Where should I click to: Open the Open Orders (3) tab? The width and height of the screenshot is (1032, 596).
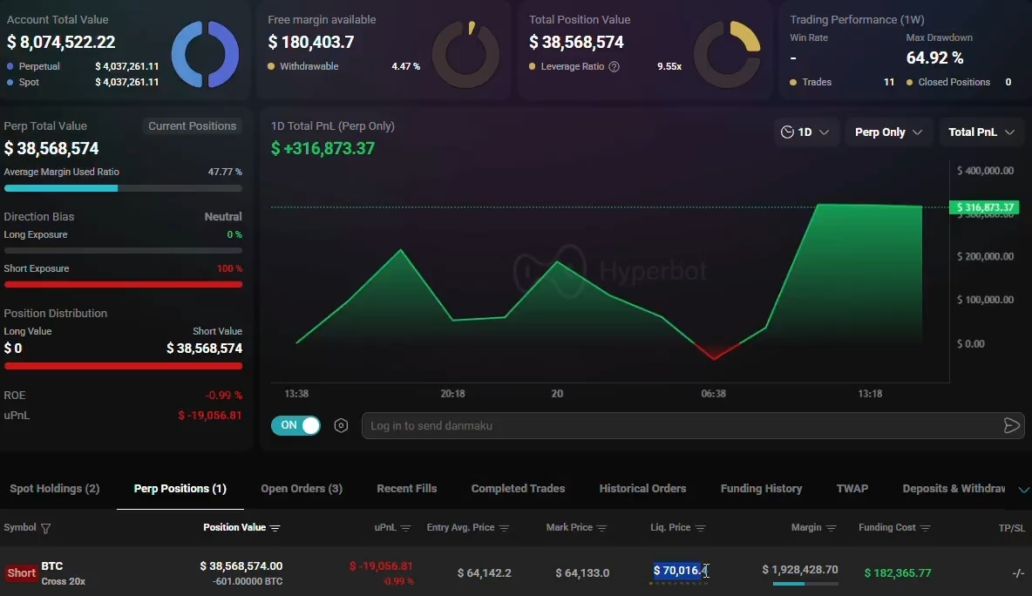tap(302, 489)
